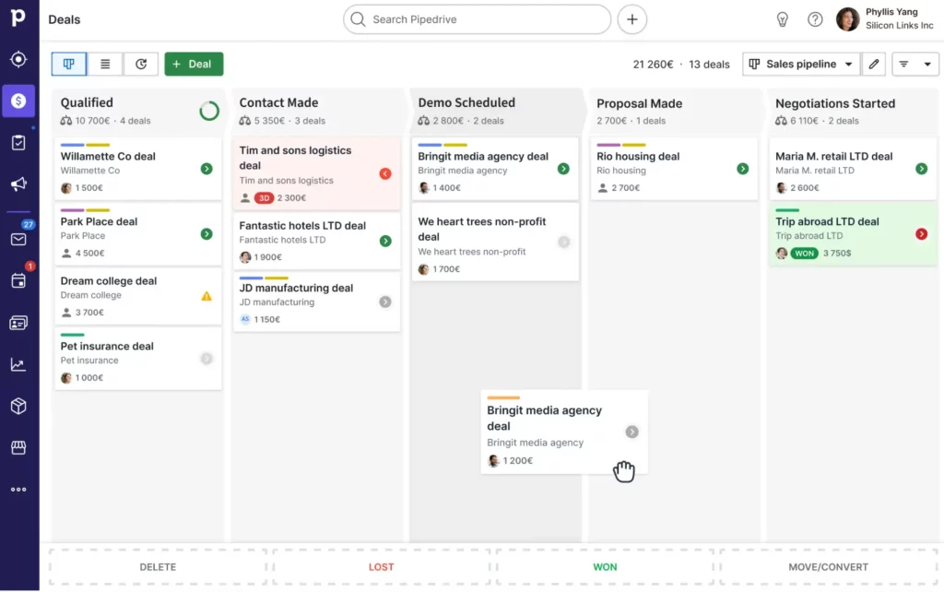Click the MOVE/CONVERT drop zone
The image size is (944, 592).
tap(828, 567)
